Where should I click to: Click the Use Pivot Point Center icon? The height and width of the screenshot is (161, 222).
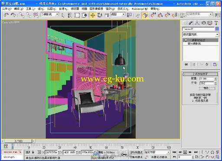pyautogui.click(x=129, y=15)
